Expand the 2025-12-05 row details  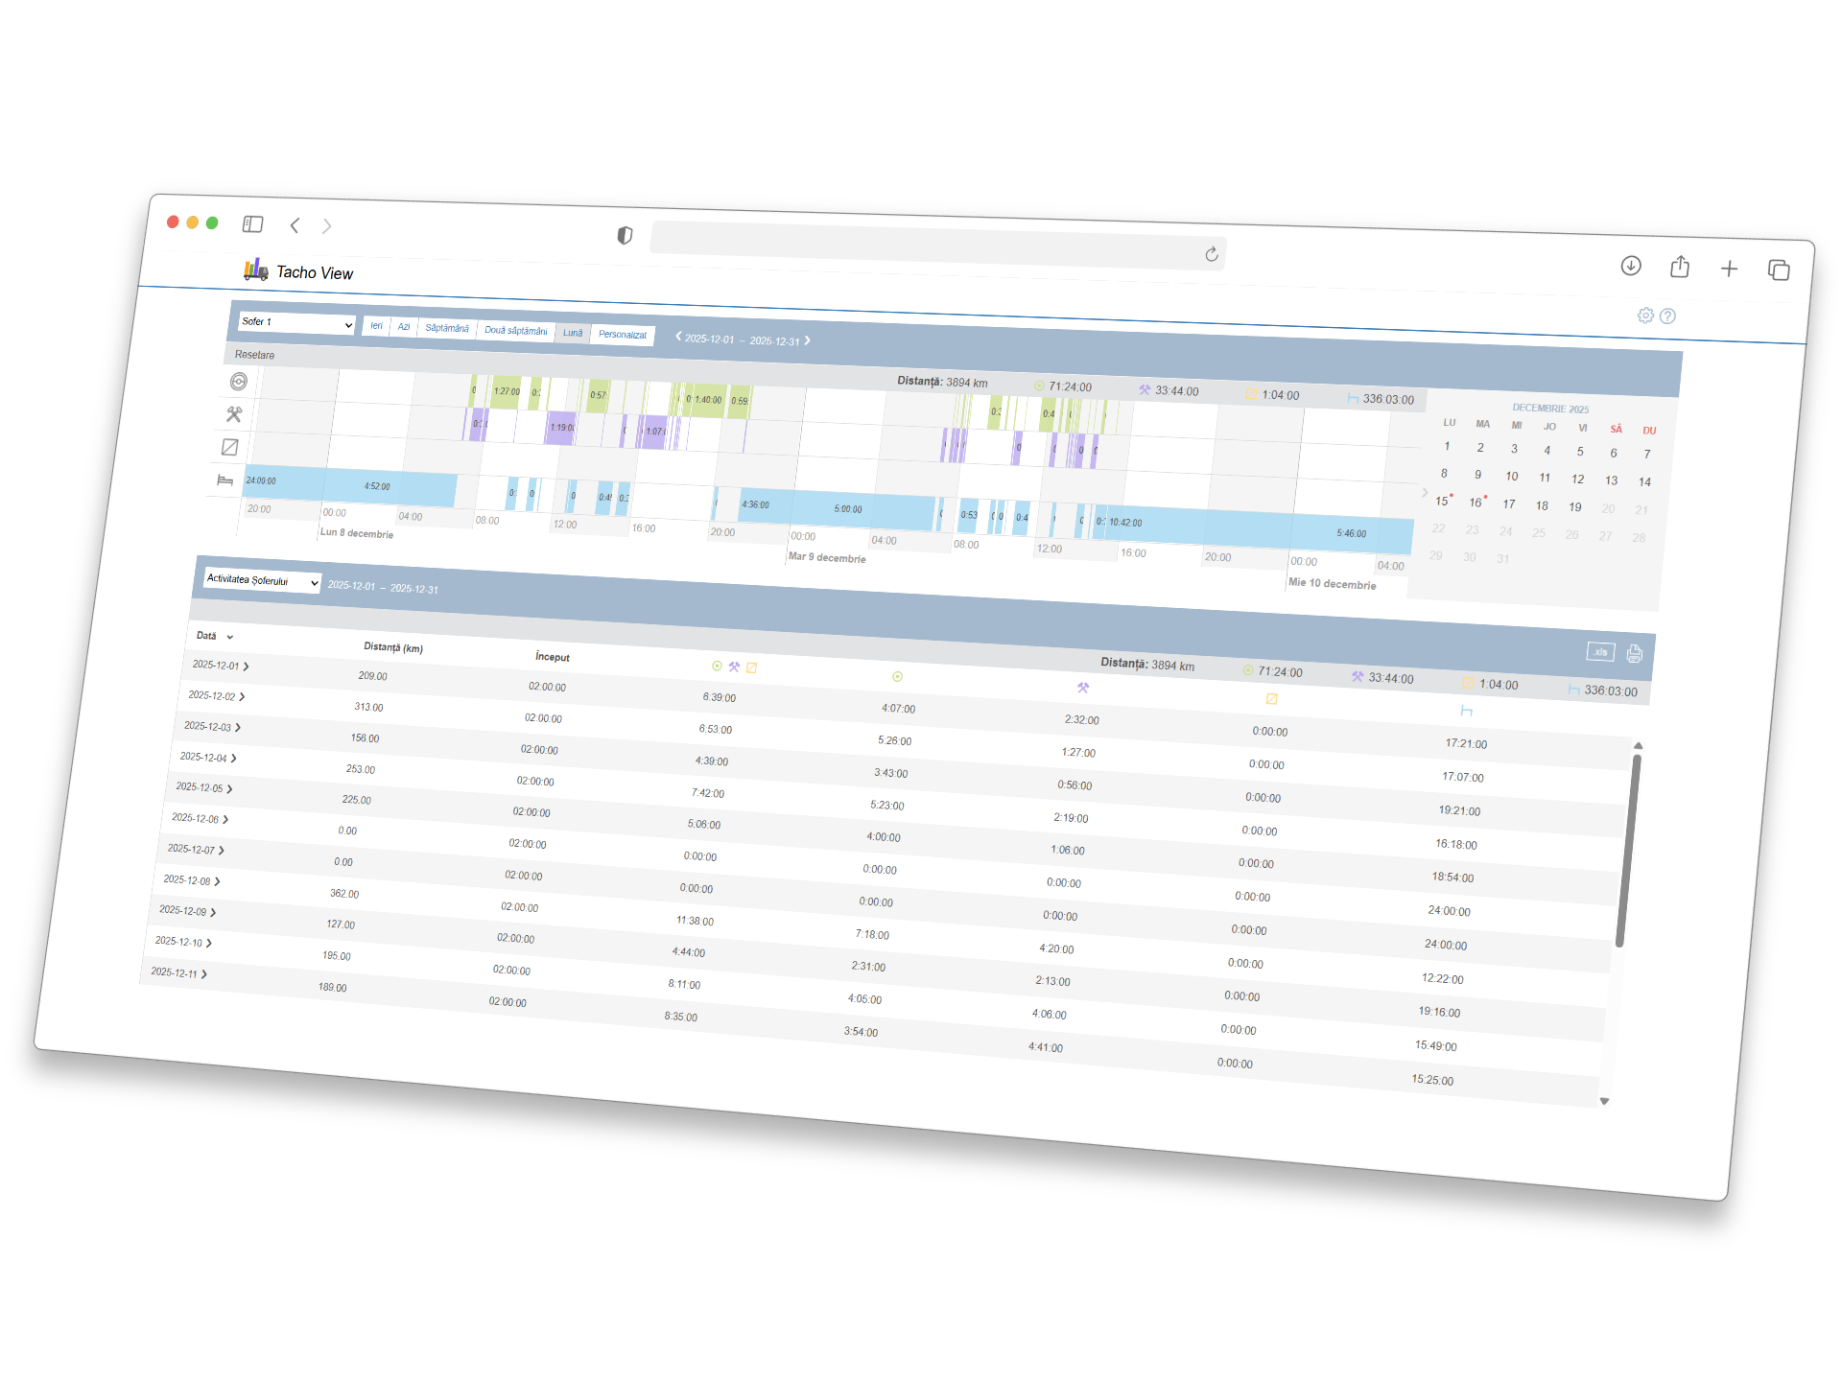point(230,789)
